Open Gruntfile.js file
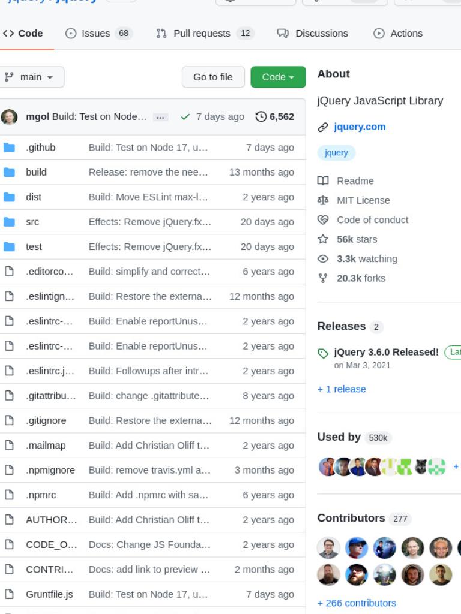The width and height of the screenshot is (461, 614). tap(49, 594)
